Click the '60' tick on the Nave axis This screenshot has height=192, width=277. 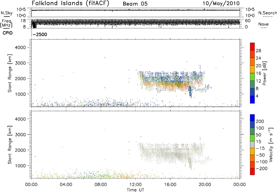tap(248, 21)
